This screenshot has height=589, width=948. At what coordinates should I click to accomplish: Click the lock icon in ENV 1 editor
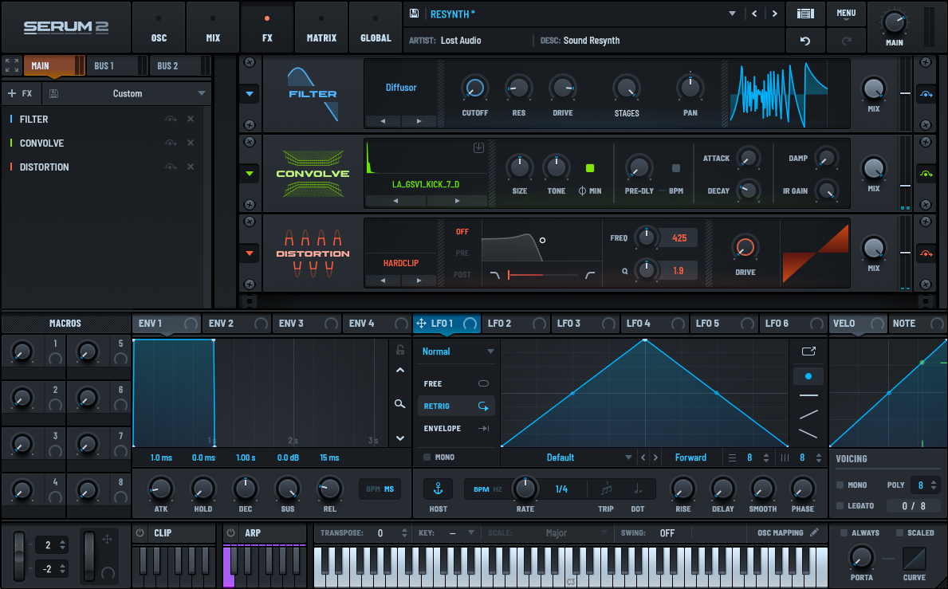(400, 349)
